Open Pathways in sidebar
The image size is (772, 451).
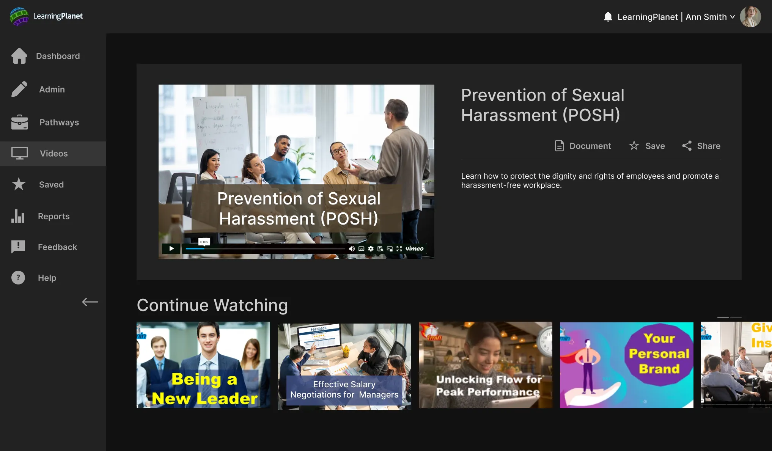[x=59, y=122]
